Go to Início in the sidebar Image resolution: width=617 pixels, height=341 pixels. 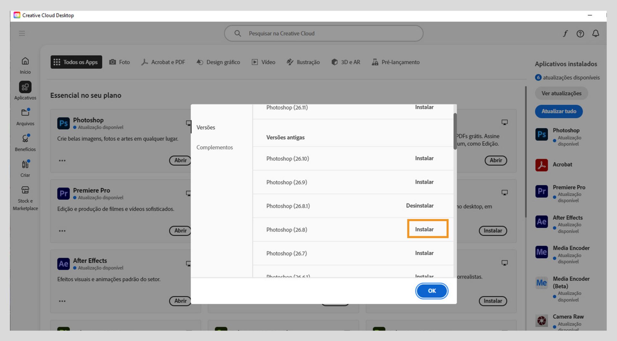coord(25,66)
